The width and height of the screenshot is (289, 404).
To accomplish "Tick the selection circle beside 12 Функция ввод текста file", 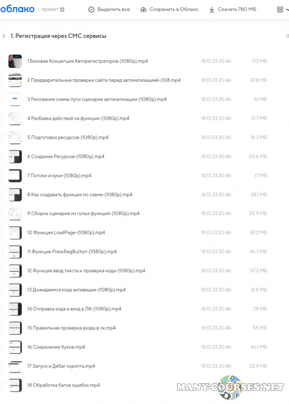I will tap(1, 271).
